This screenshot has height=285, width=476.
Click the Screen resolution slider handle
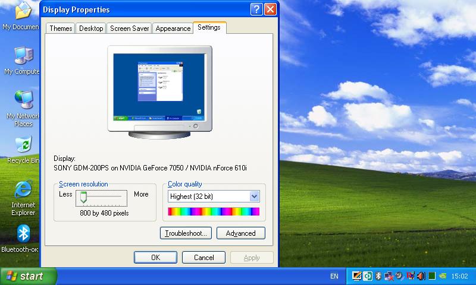tap(84, 197)
